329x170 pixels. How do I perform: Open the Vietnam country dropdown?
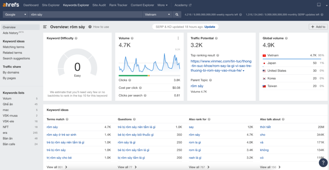(157, 14)
